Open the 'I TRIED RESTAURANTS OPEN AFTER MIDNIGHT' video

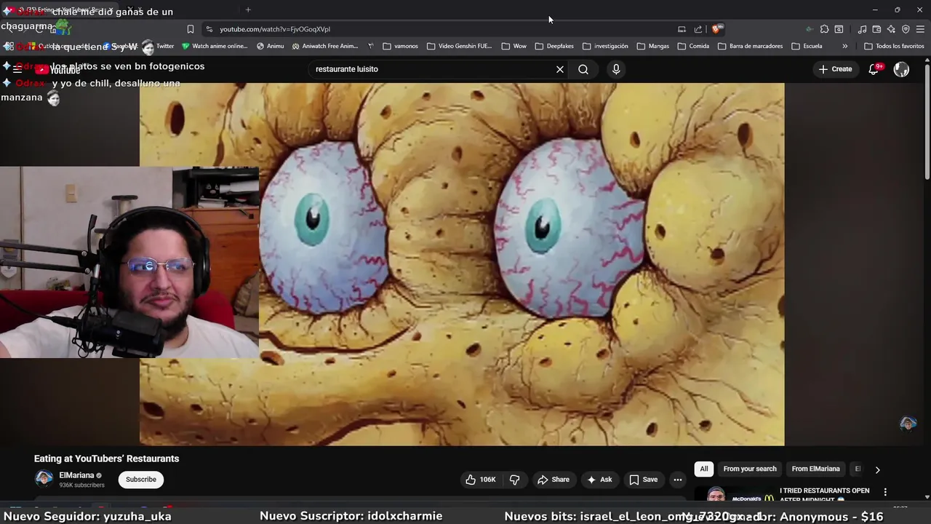(825, 495)
